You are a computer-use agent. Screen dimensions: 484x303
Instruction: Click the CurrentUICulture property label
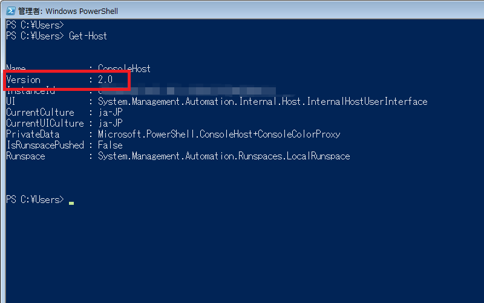point(45,124)
